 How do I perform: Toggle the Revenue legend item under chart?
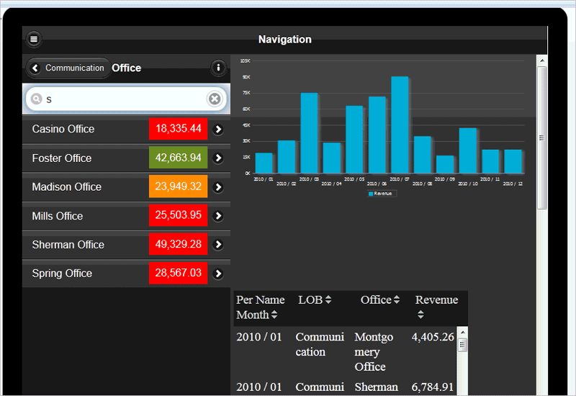382,194
